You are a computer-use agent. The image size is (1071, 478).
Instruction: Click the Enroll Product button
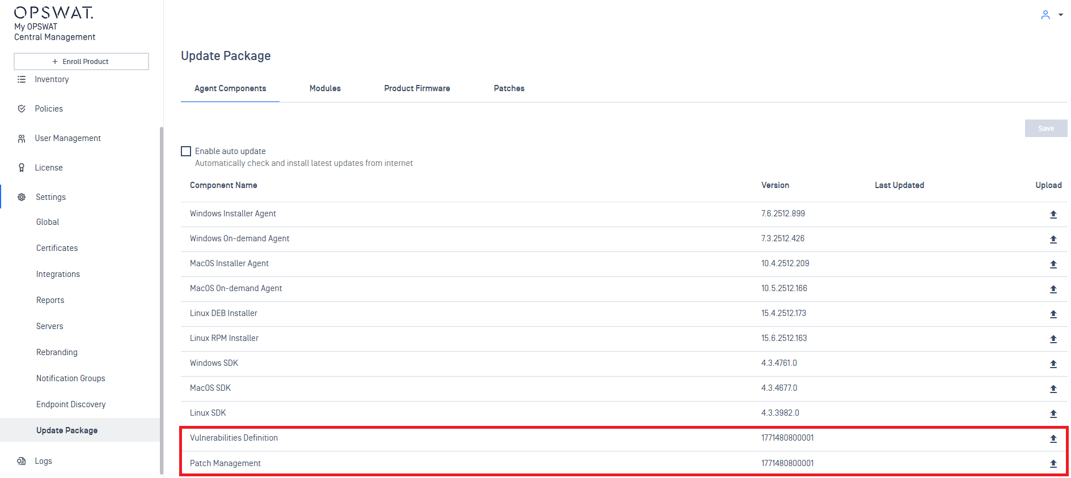[x=81, y=61]
